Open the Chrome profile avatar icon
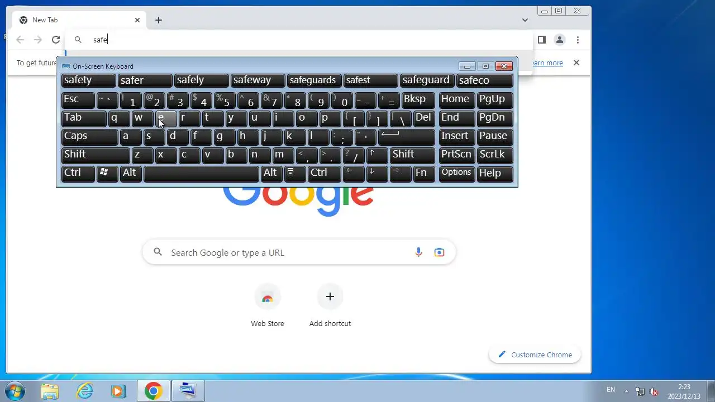Viewport: 715px width, 402px height. [559, 40]
